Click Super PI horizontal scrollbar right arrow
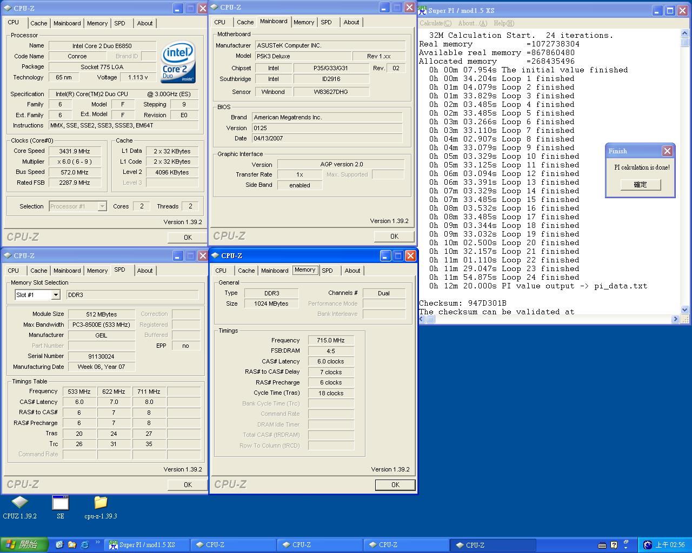Image resolution: width=692 pixels, height=553 pixels. [x=675, y=319]
